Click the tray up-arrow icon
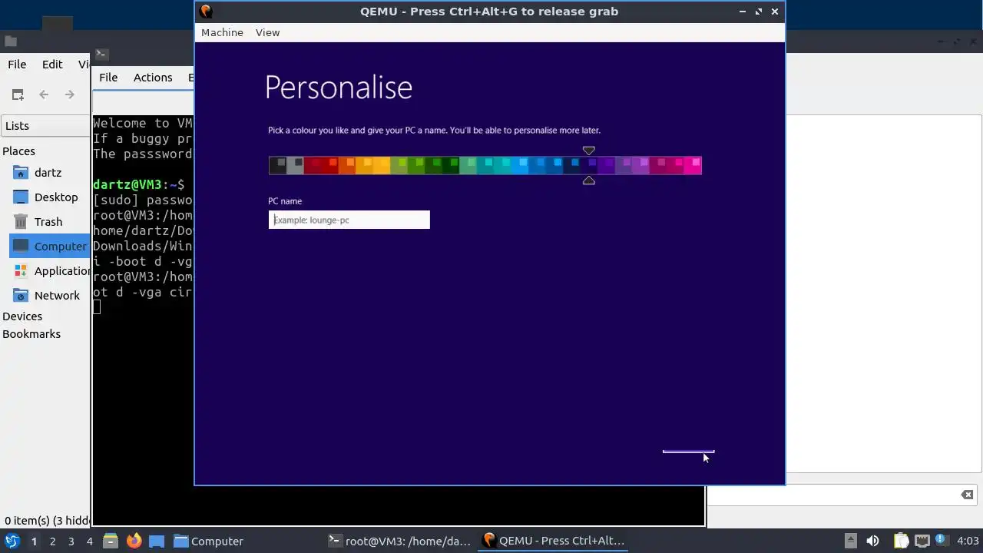This screenshot has width=983, height=553. 850,541
